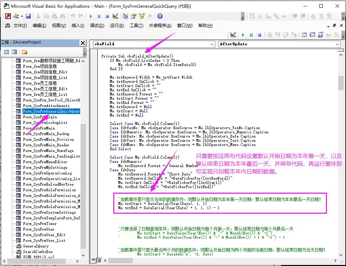Click the green Run Sub play icon in the top toolbar
346x266 pixels.
point(91,16)
